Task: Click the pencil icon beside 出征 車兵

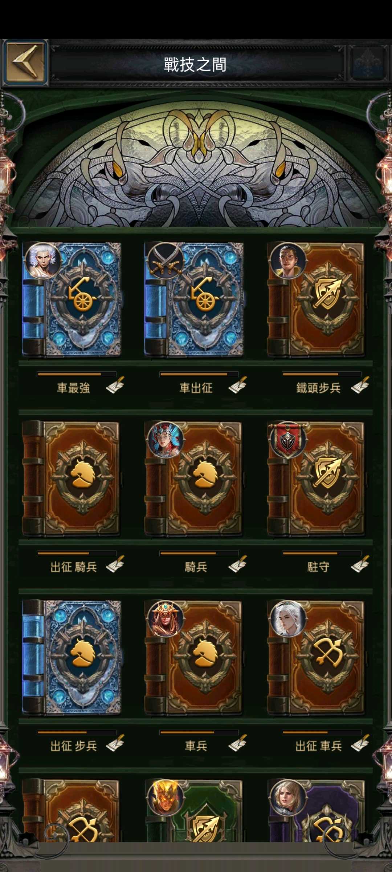Action: (x=360, y=743)
